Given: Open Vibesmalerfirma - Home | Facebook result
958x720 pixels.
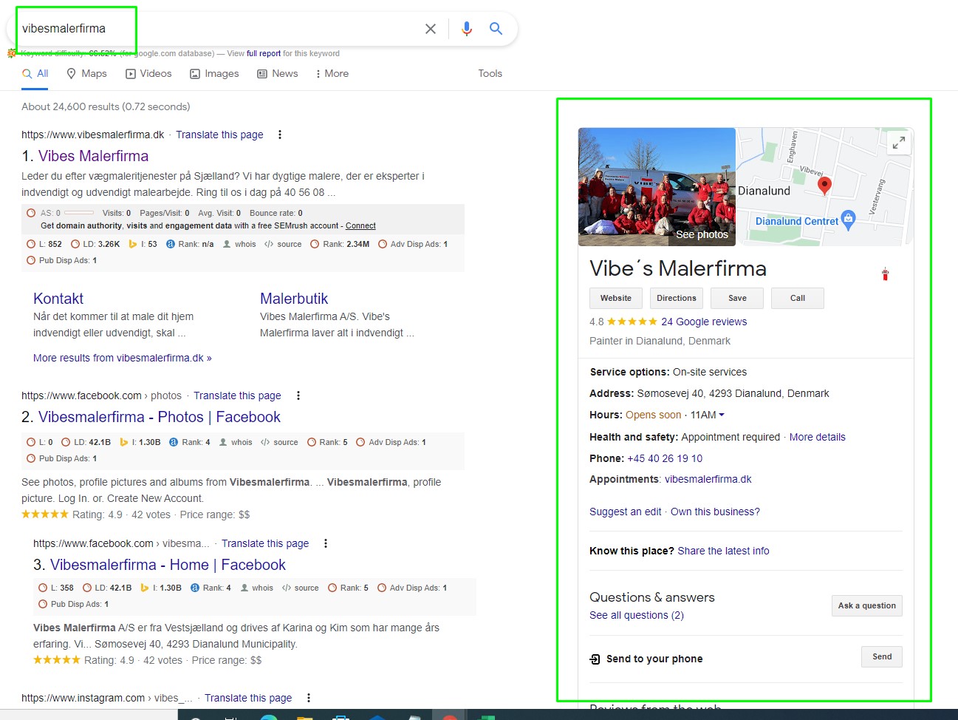Looking at the screenshot, I should coord(168,565).
